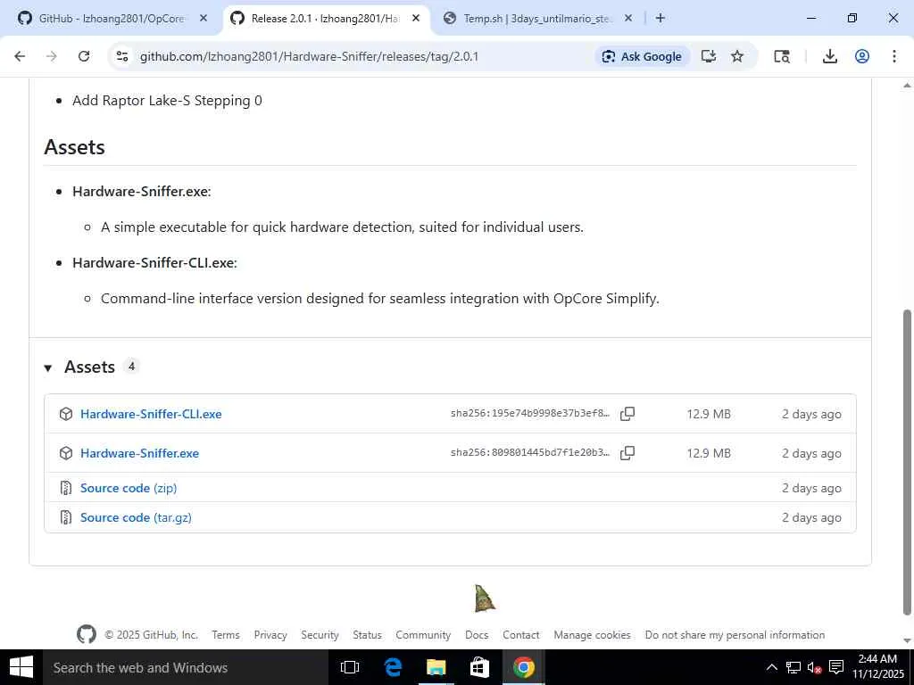The image size is (914, 685).
Task: Open Task View on the taskbar
Action: (x=350, y=667)
